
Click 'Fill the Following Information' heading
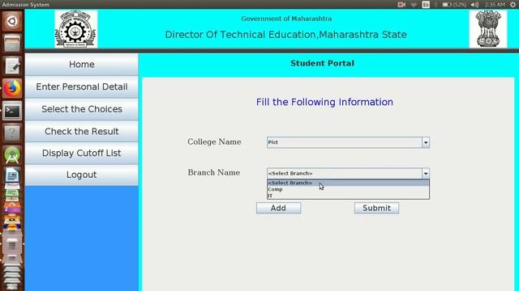(x=324, y=102)
